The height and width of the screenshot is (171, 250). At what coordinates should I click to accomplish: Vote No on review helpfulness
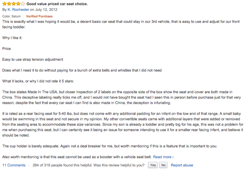163,165
